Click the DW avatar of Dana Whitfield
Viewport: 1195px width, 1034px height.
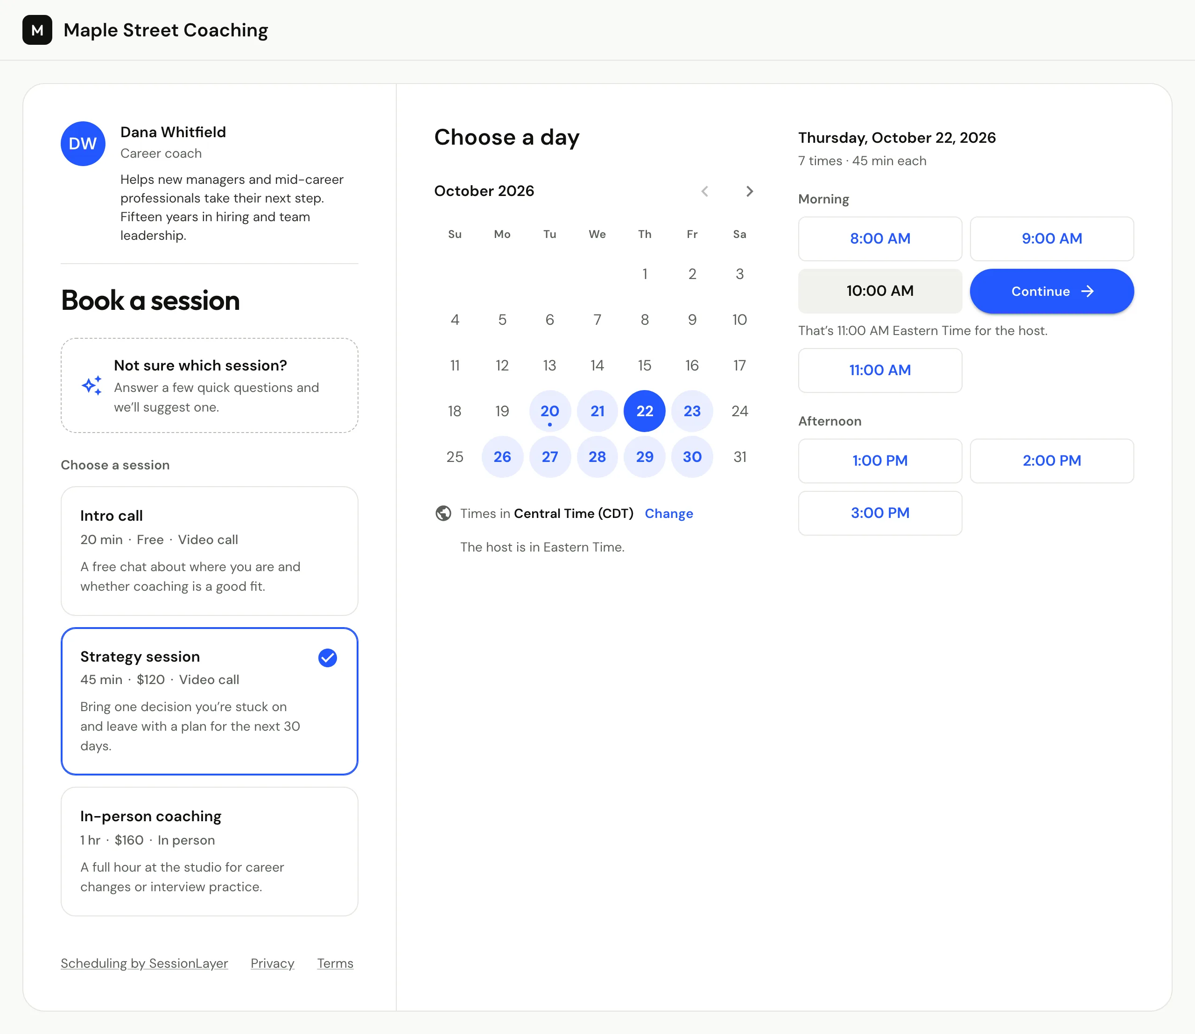83,144
